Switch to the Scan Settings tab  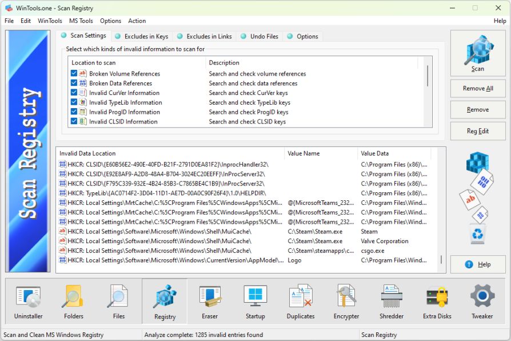point(84,35)
